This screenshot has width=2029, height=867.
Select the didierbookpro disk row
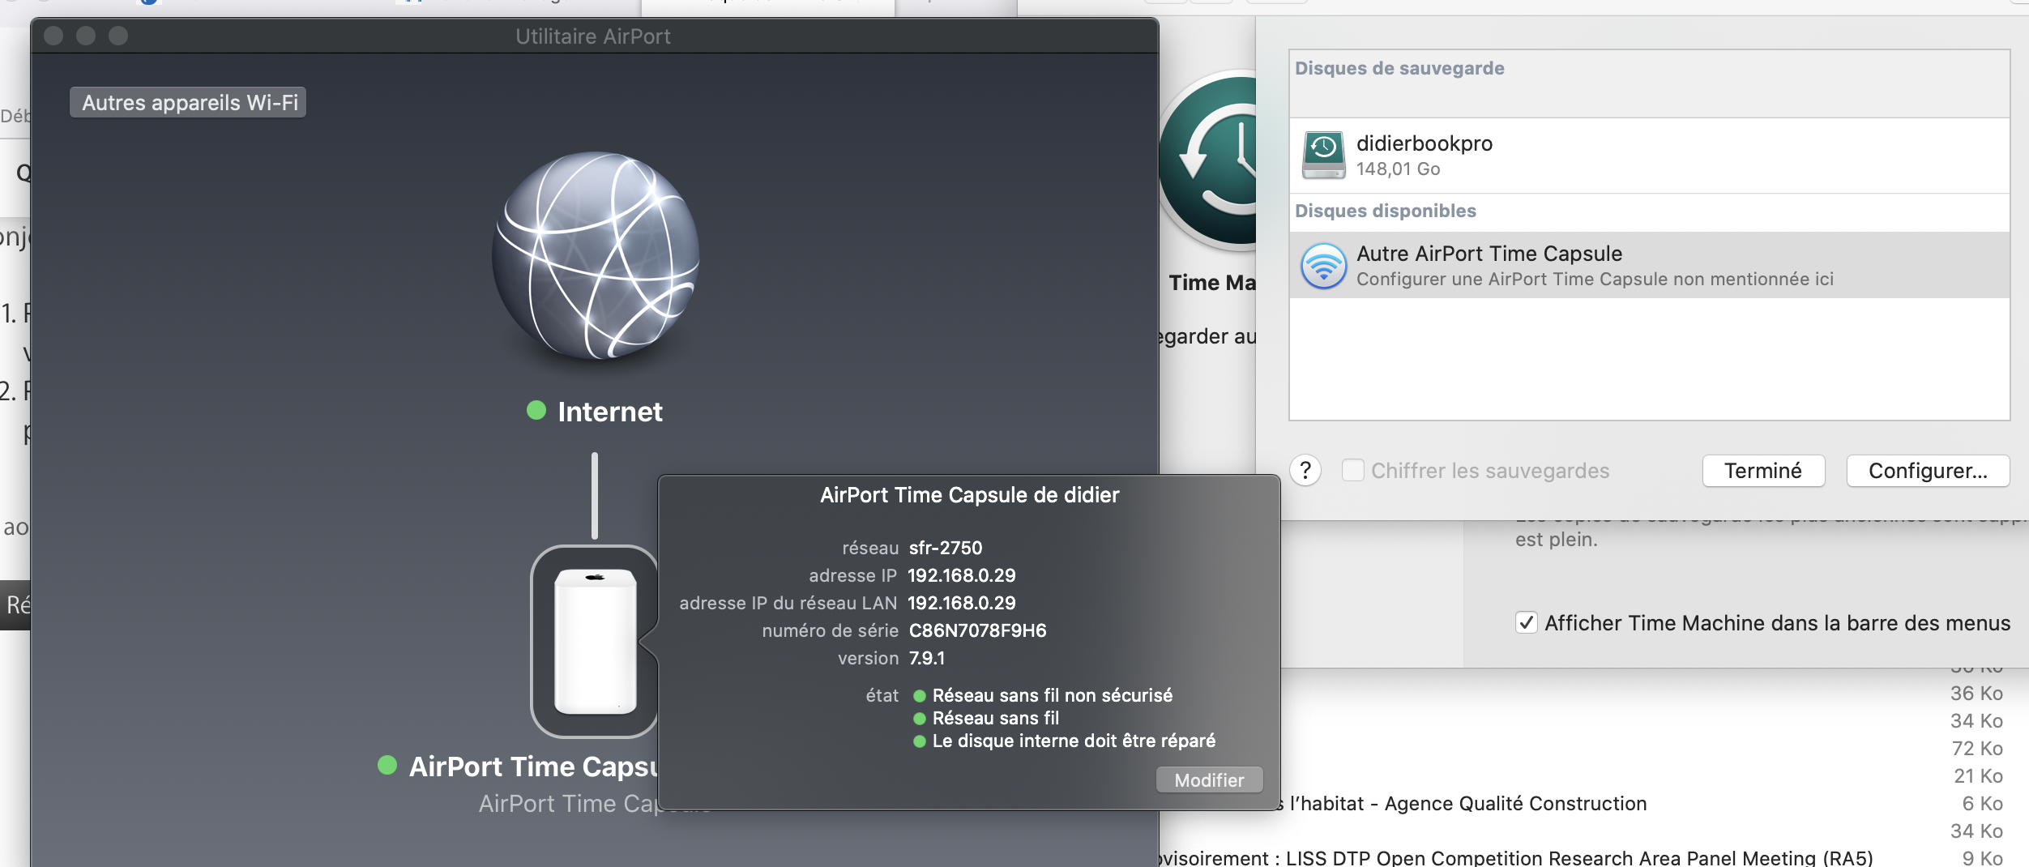point(1649,156)
